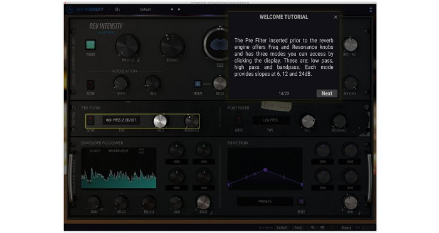Click the Envelope Follower top-right modulation amount knob
This screenshot has height=233, width=439.
coord(204,150)
